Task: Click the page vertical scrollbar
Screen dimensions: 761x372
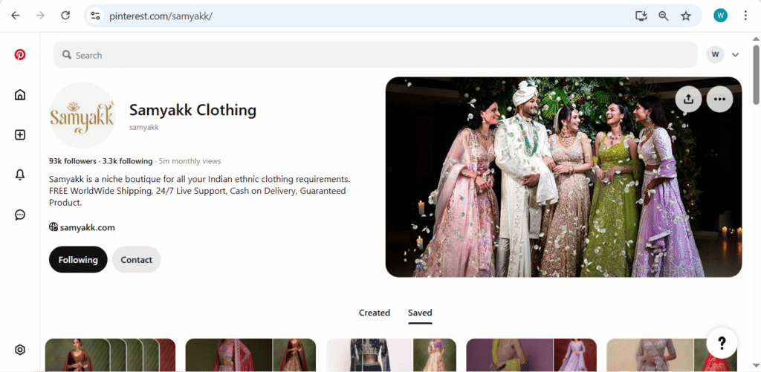Action: (x=756, y=75)
